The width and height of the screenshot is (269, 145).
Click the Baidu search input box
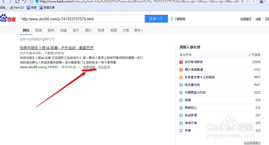[x=82, y=19]
